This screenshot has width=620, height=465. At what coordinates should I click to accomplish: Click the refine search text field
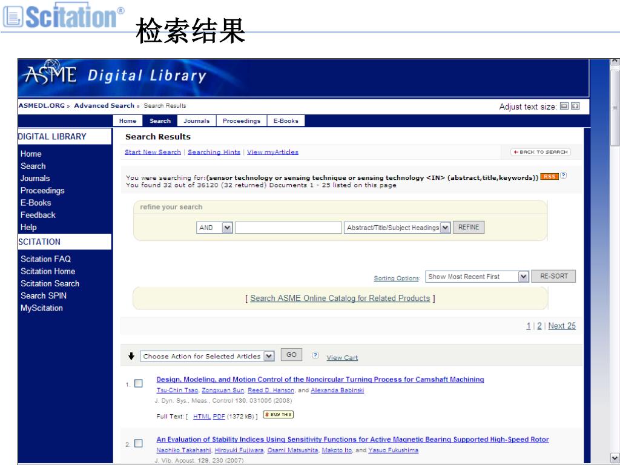tap(288, 228)
